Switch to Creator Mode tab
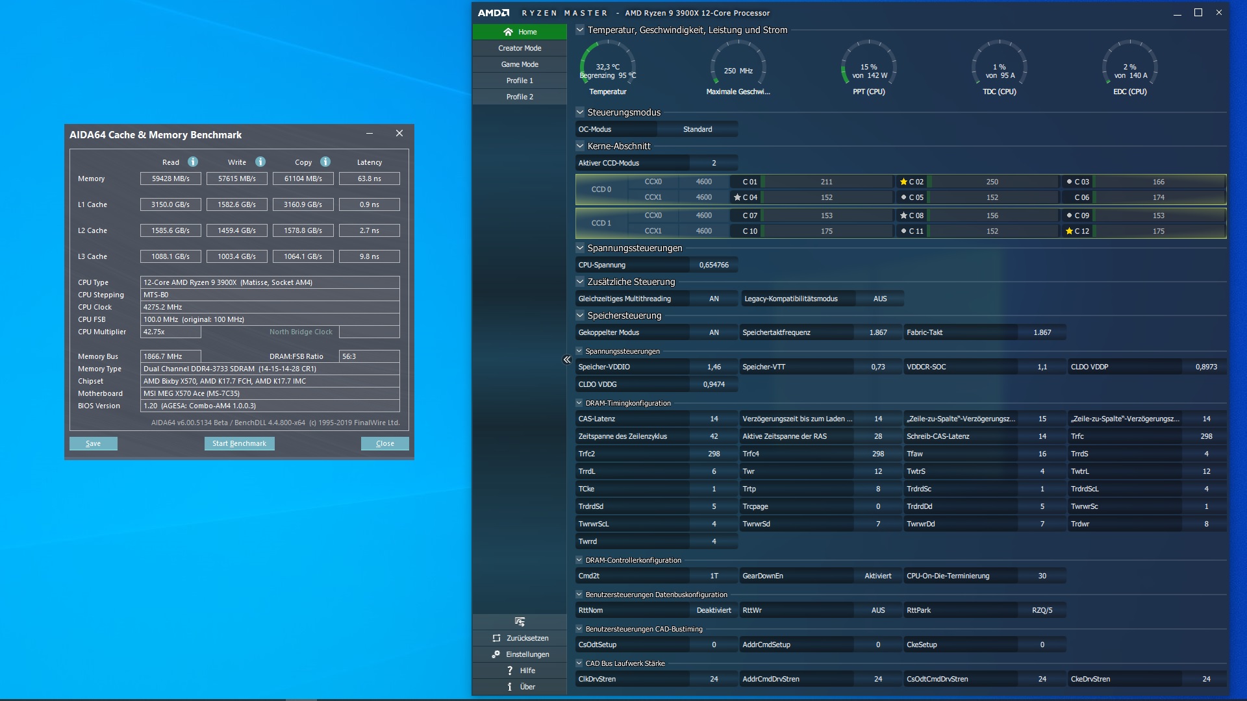The image size is (1247, 701). point(520,48)
